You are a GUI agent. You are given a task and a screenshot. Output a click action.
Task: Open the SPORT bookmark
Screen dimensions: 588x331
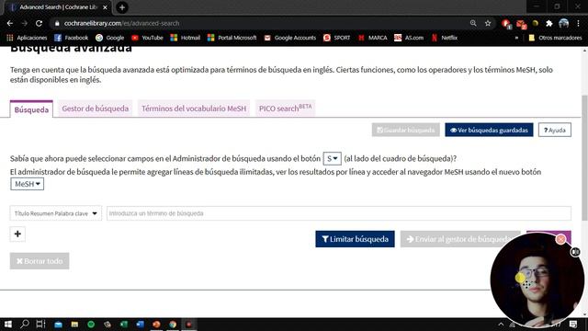pos(337,38)
